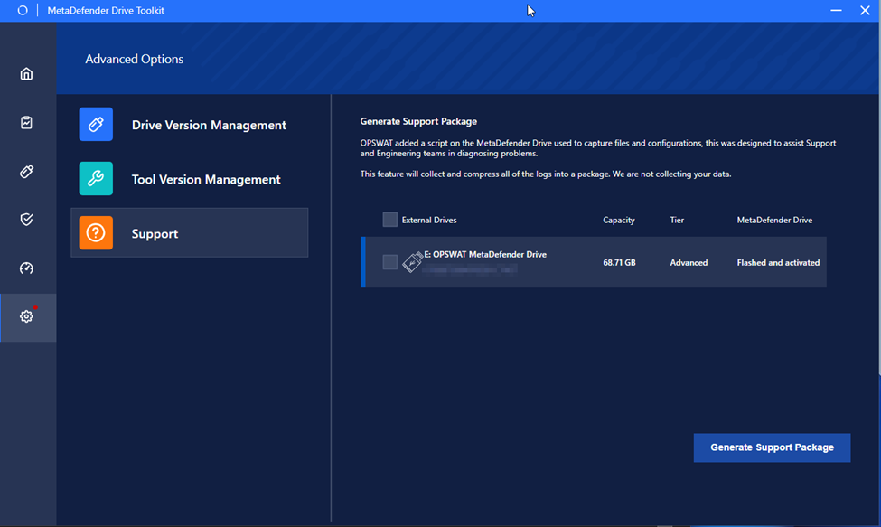The height and width of the screenshot is (527, 881).
Task: Minimize the MetaDefender Drive Toolkit window
Action: 836,10
